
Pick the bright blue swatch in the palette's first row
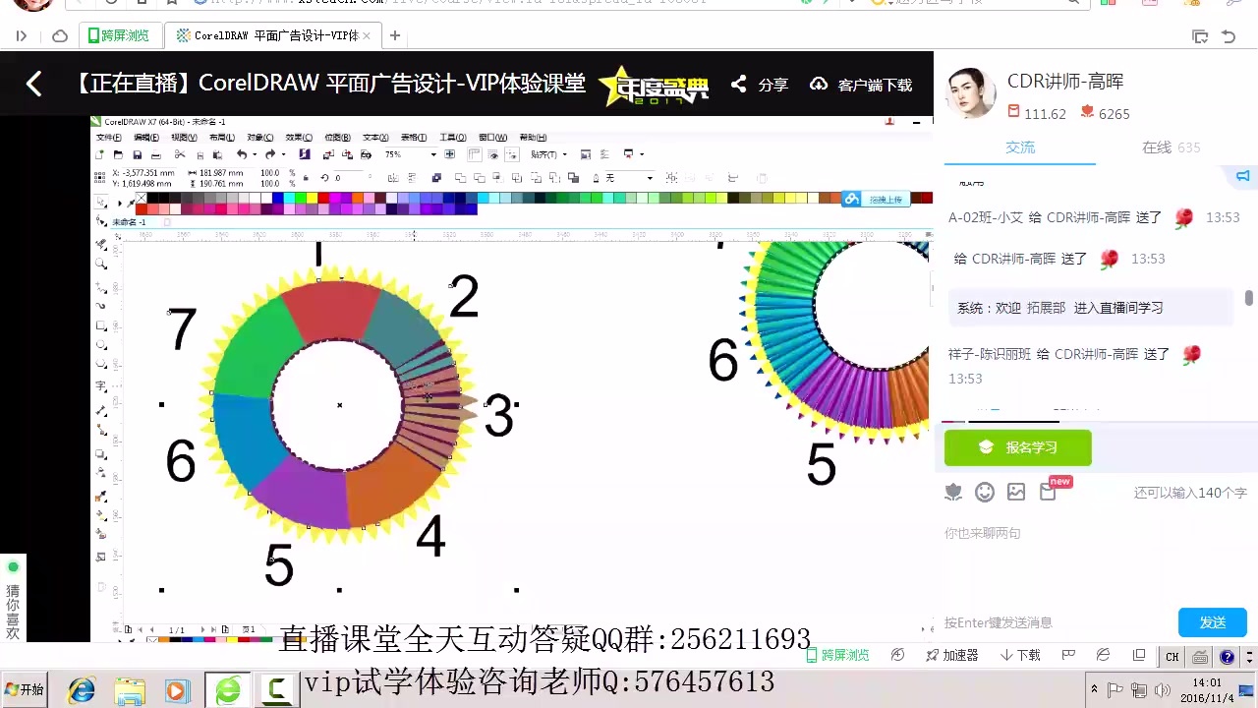(x=277, y=198)
